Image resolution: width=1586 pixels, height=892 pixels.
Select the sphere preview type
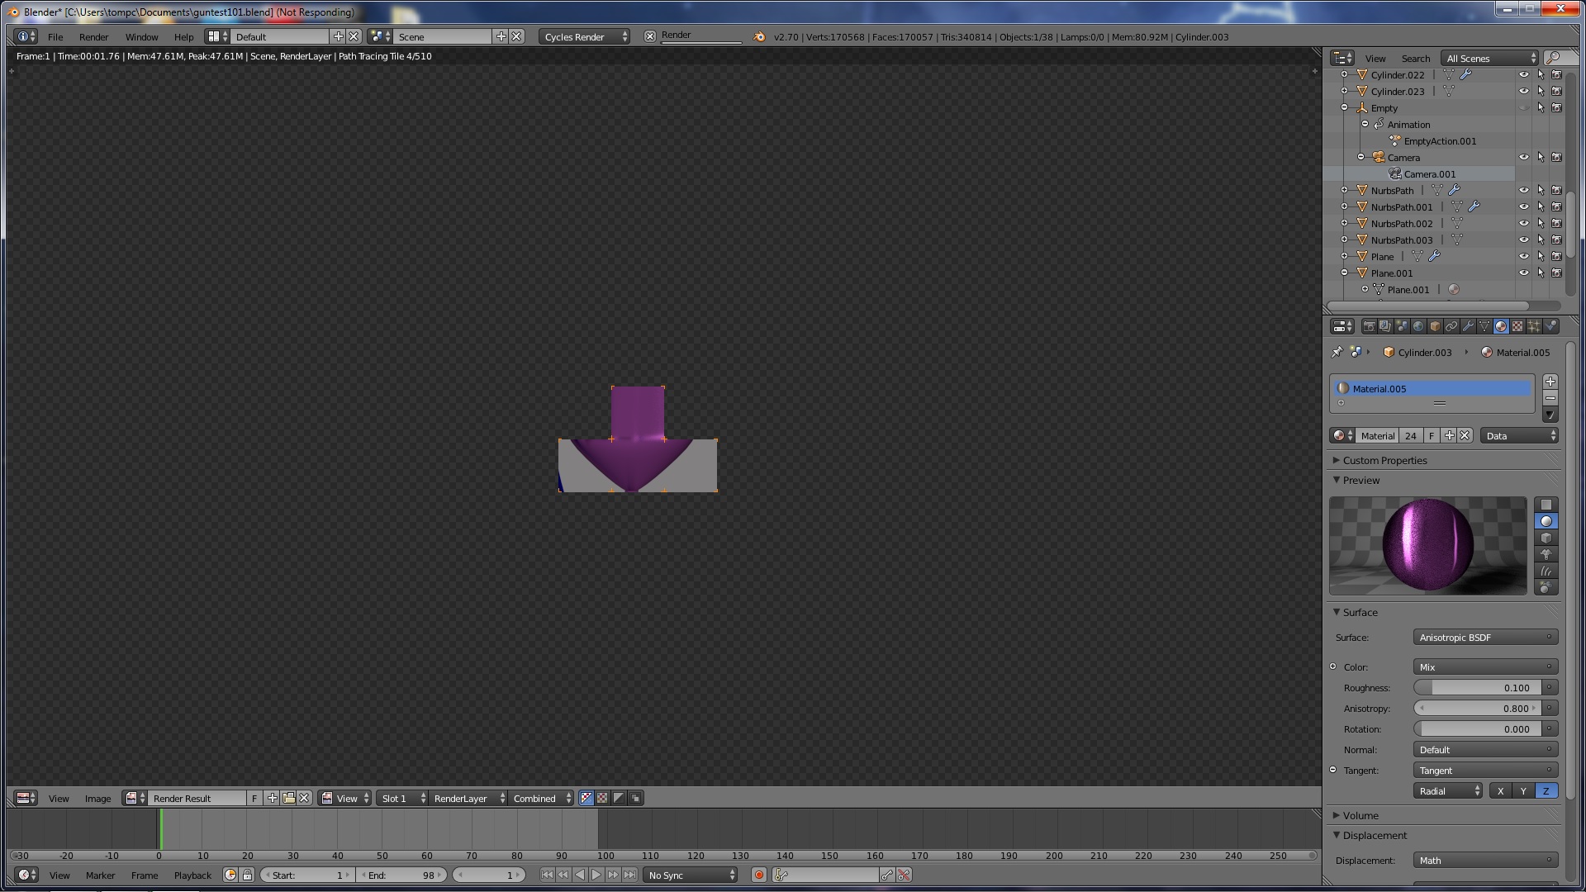click(1546, 521)
